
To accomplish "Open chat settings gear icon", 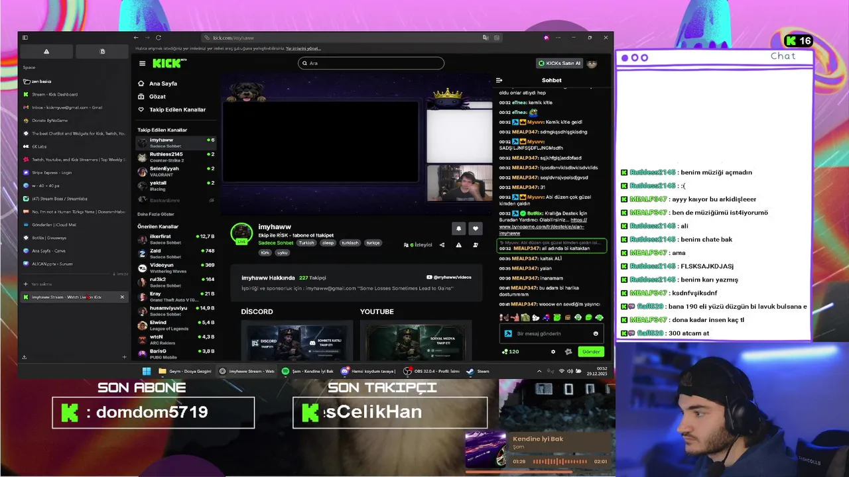I will [553, 352].
